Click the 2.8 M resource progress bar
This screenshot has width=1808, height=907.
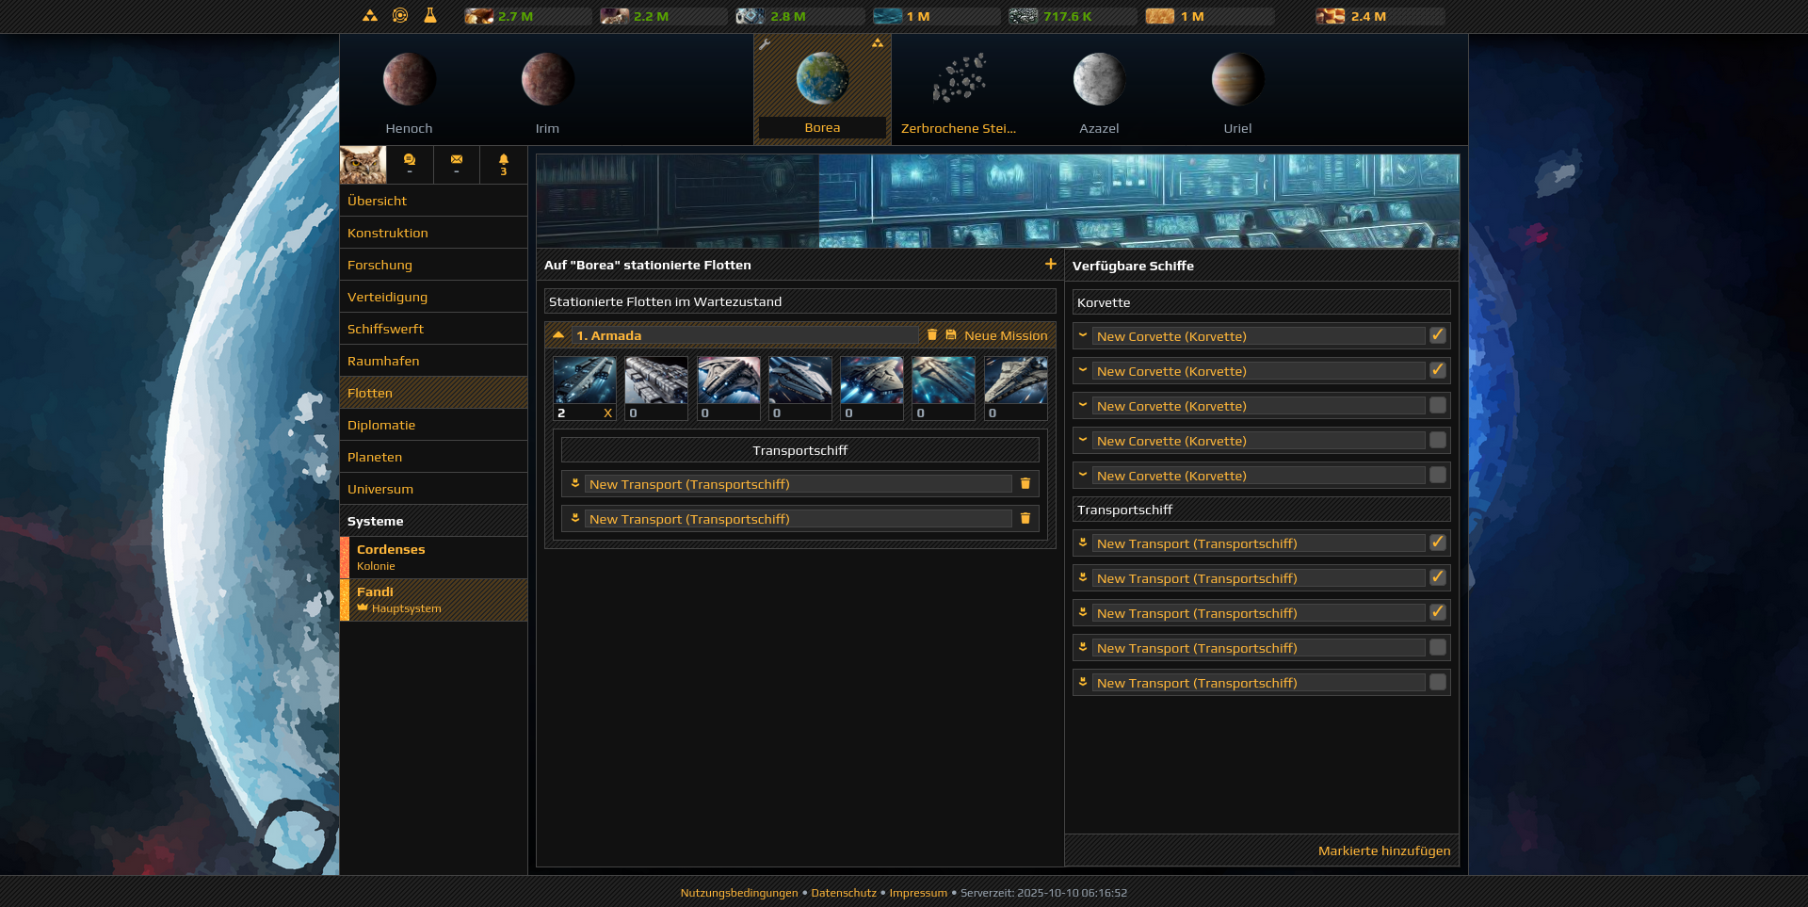[799, 16]
